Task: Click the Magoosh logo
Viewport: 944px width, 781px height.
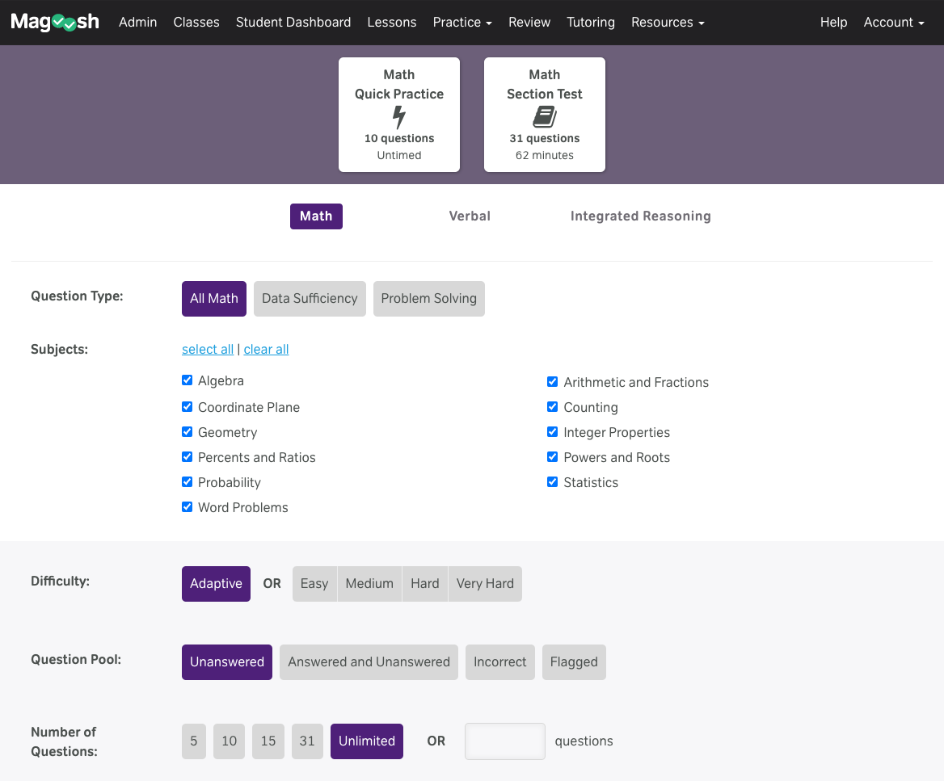Action: (x=55, y=23)
